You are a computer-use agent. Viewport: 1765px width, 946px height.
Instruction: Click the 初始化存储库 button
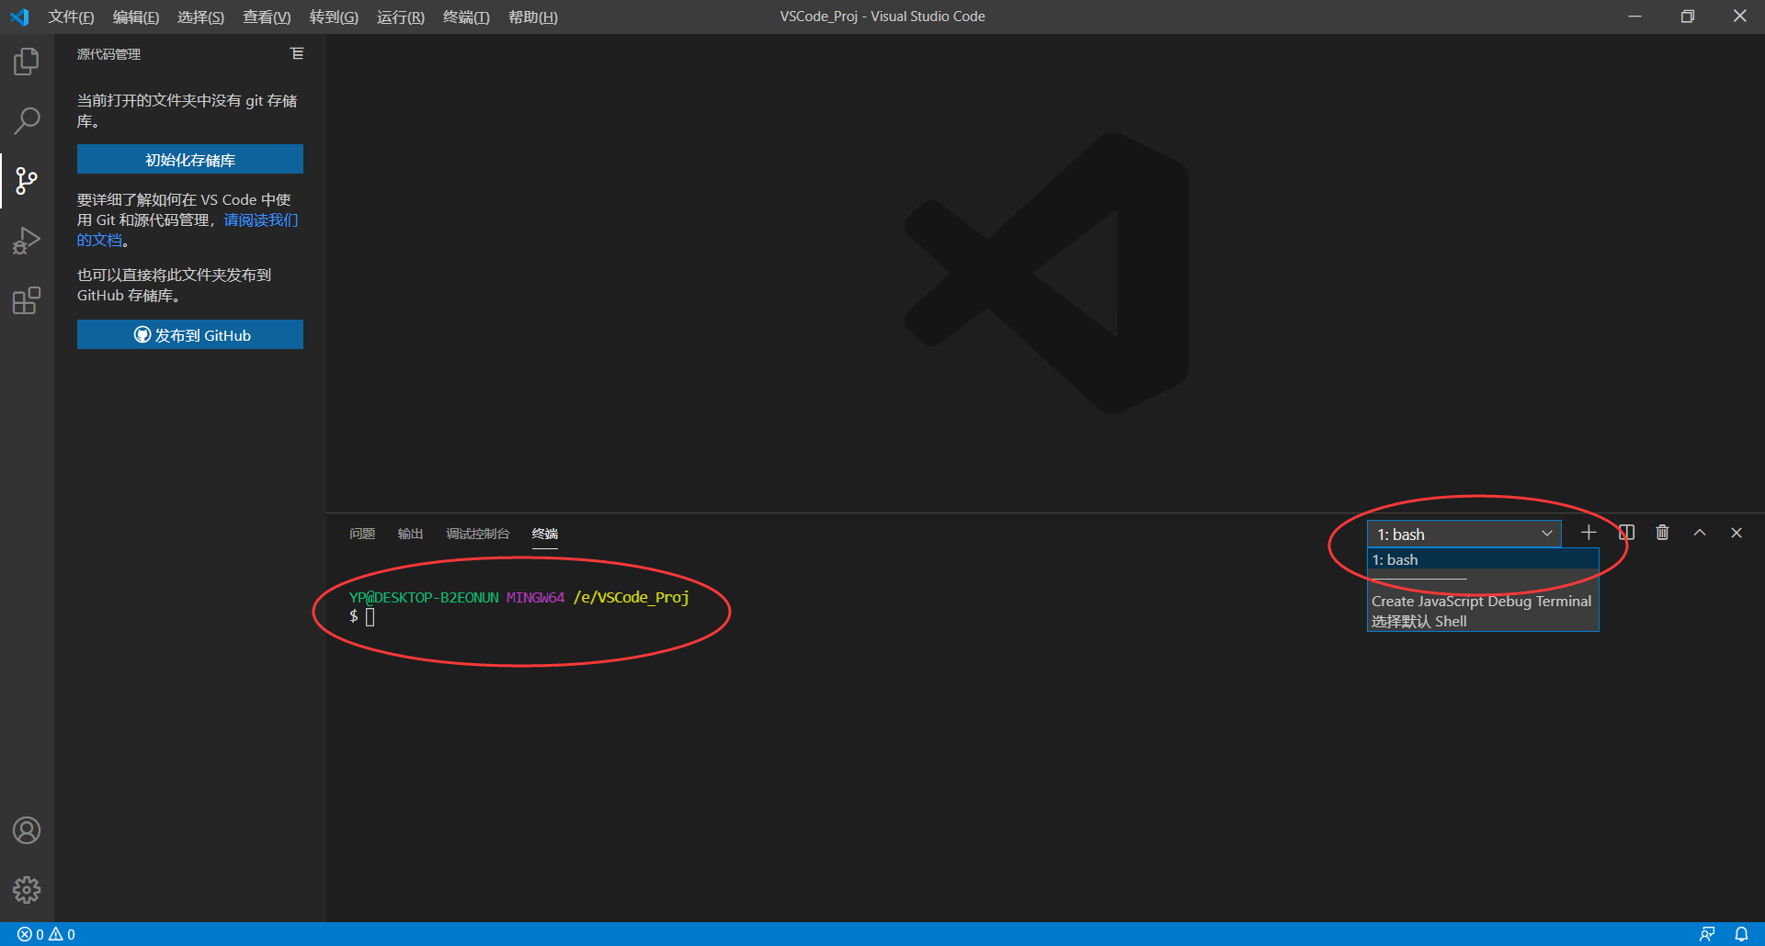click(190, 159)
